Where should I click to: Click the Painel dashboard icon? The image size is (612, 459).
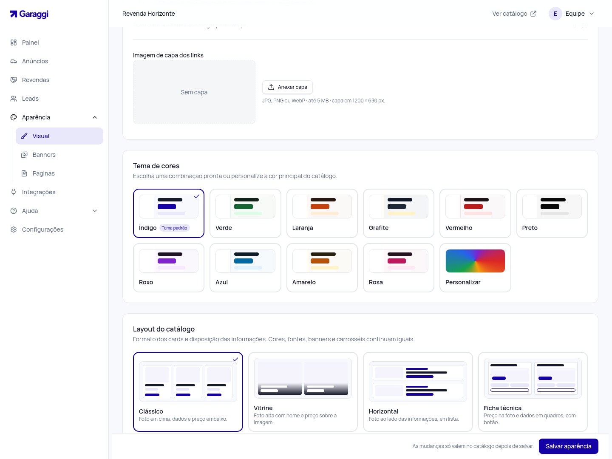click(x=14, y=42)
